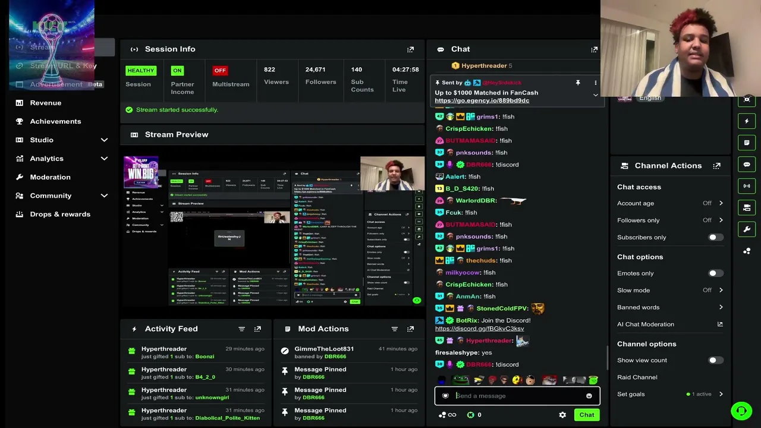Click the notes icon in right rail

pyautogui.click(x=747, y=143)
